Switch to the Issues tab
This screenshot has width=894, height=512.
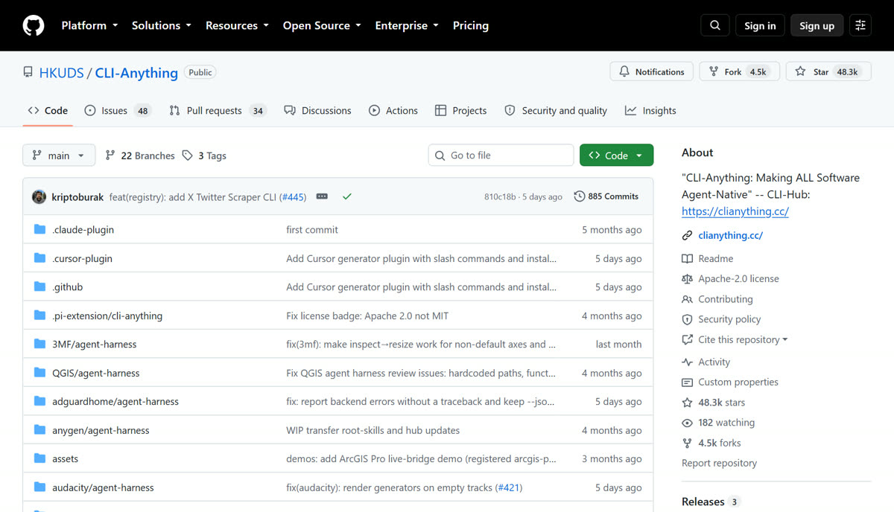click(x=118, y=110)
